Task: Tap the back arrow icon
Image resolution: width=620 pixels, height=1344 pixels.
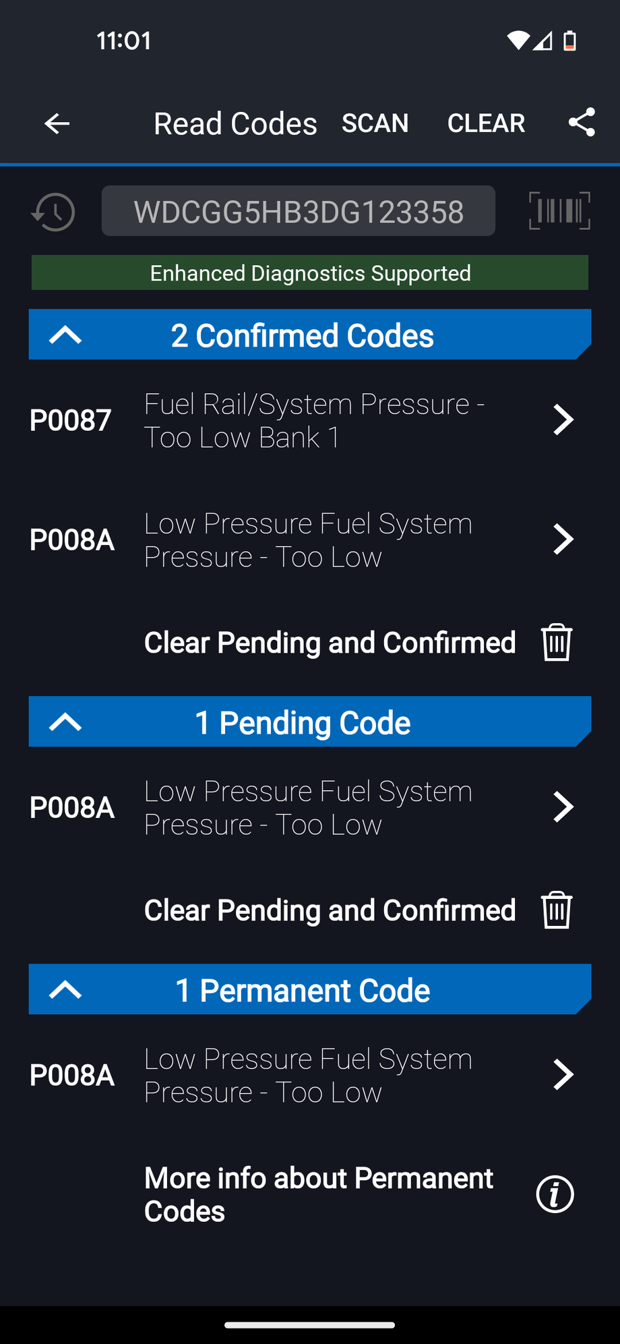Action: 57,123
